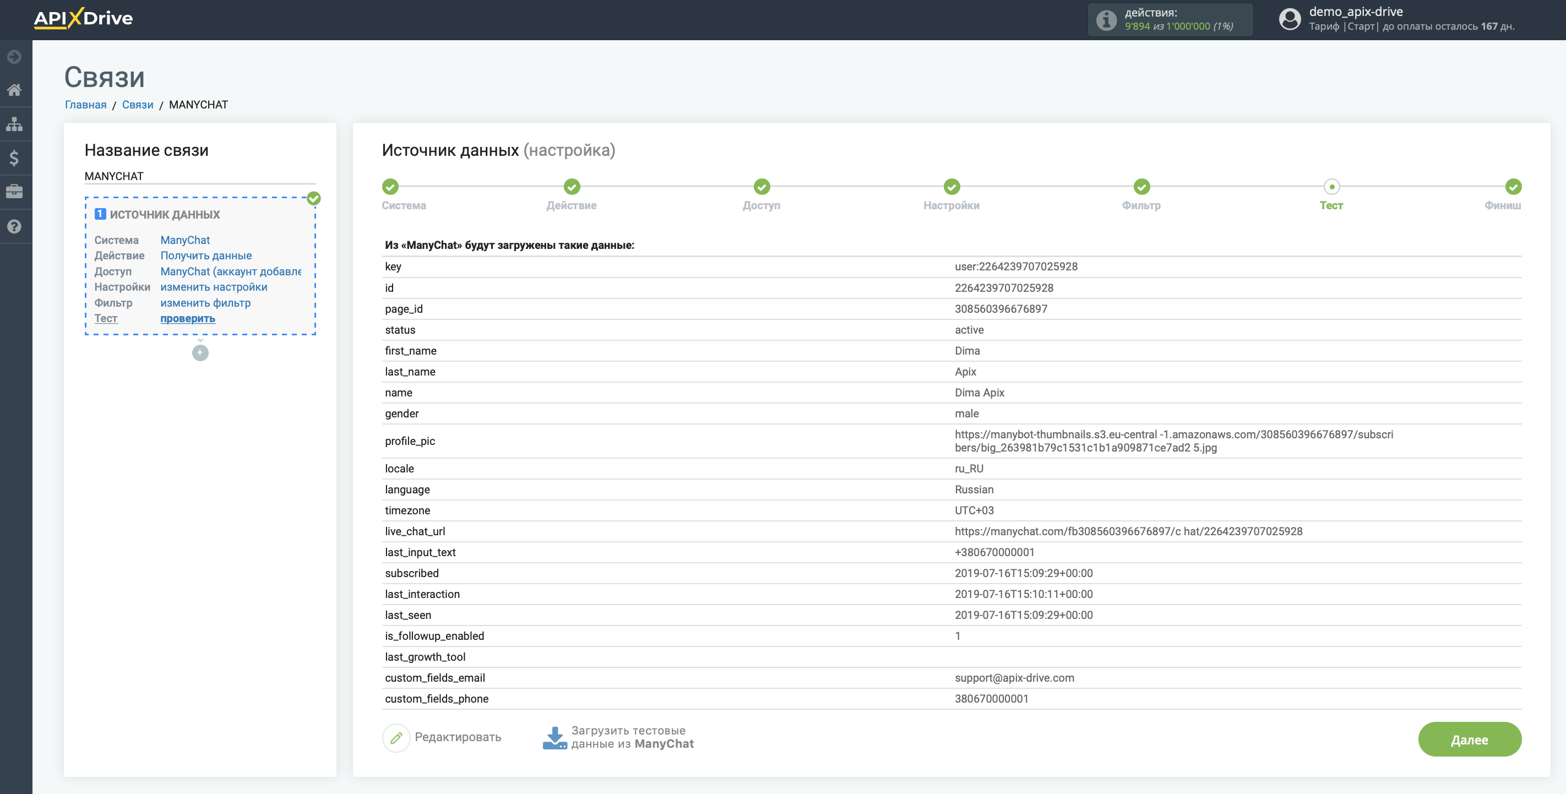Open connections sitemap sidebar icon
This screenshot has height=794, width=1566.
tap(14, 124)
